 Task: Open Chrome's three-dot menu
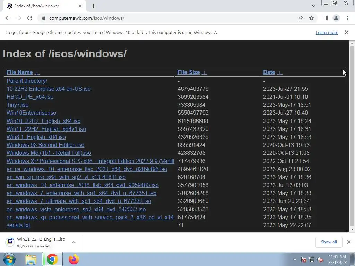347,18
